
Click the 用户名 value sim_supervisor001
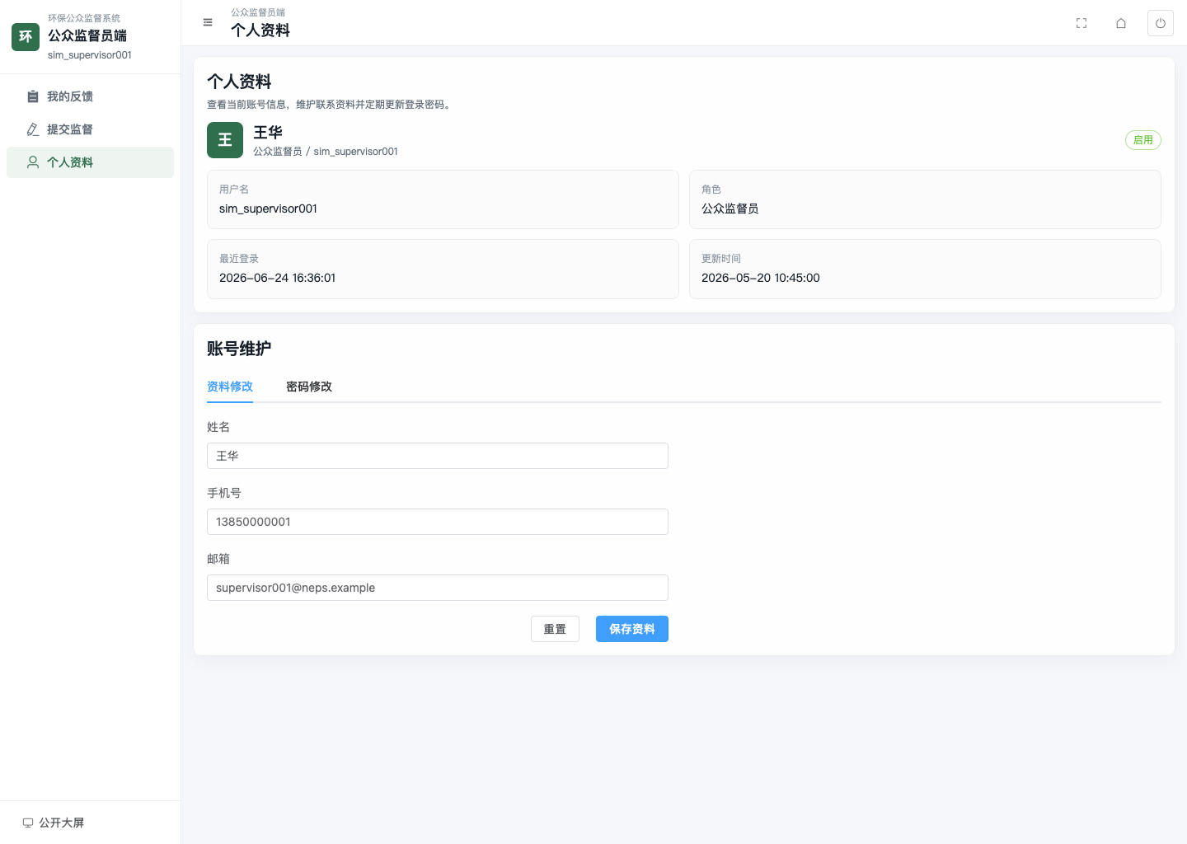click(268, 209)
